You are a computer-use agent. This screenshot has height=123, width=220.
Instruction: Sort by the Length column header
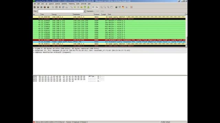[104, 14]
